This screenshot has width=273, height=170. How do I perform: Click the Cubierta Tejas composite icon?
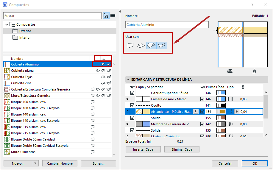7,77
